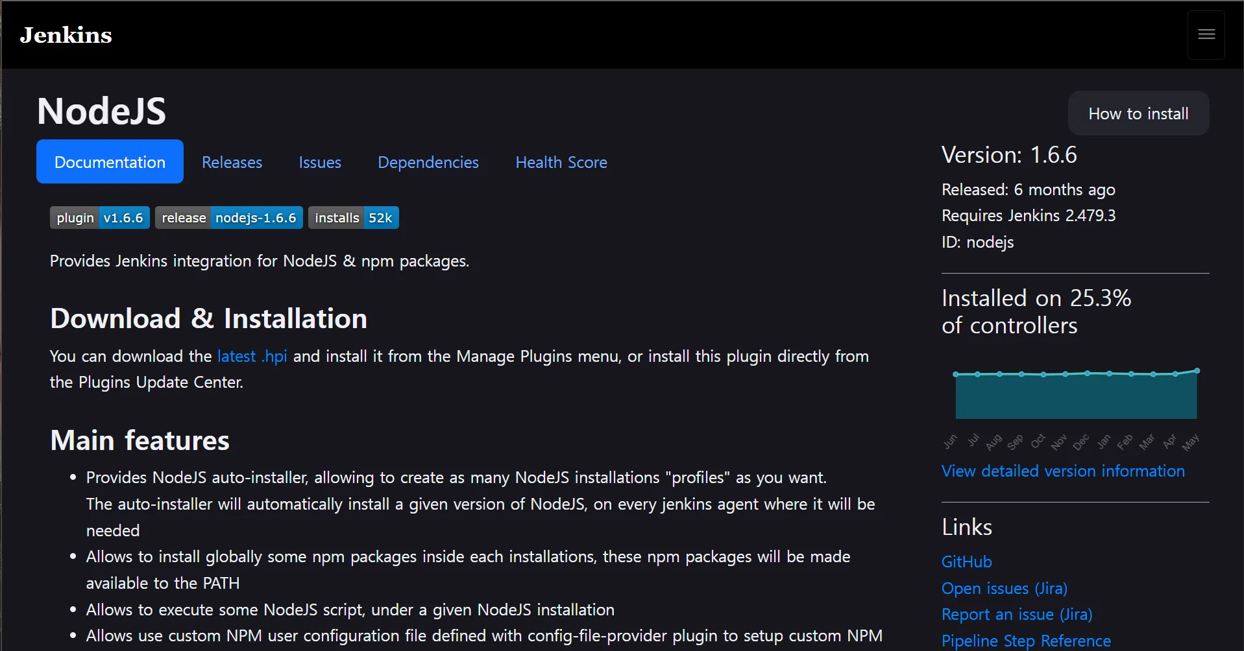The width and height of the screenshot is (1244, 651).
Task: Click the 'Requires Jenkins 2.479.3' text
Action: coord(1029,215)
